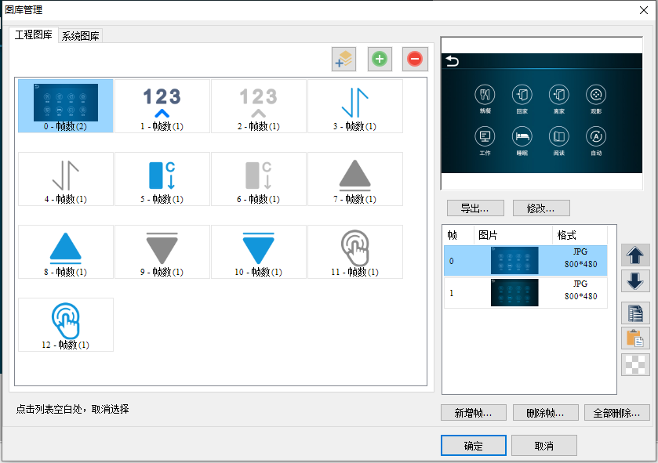Select blue down triangle image 10
658x463 pixels.
pyautogui.click(x=259, y=251)
